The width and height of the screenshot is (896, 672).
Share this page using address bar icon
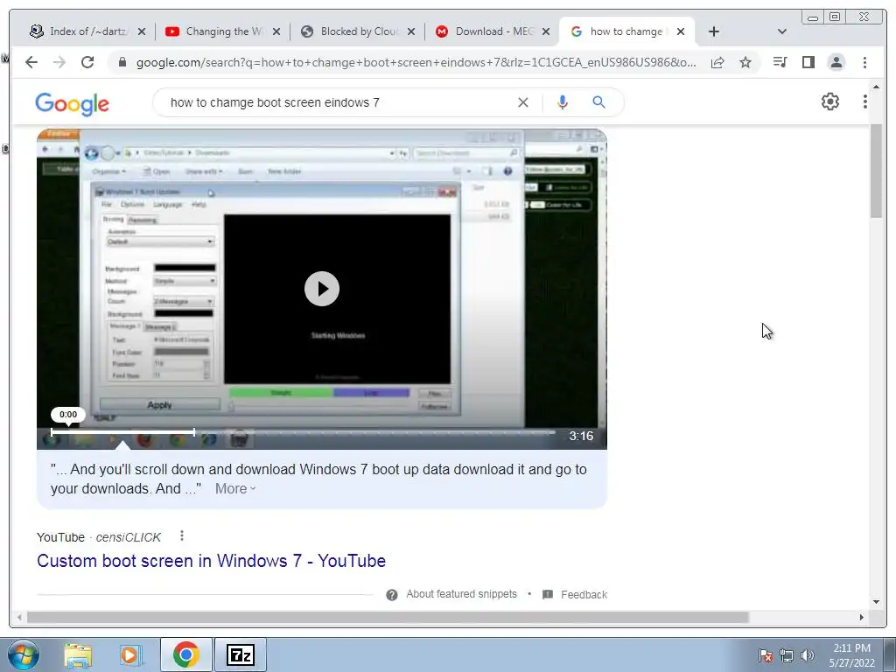coord(717,62)
